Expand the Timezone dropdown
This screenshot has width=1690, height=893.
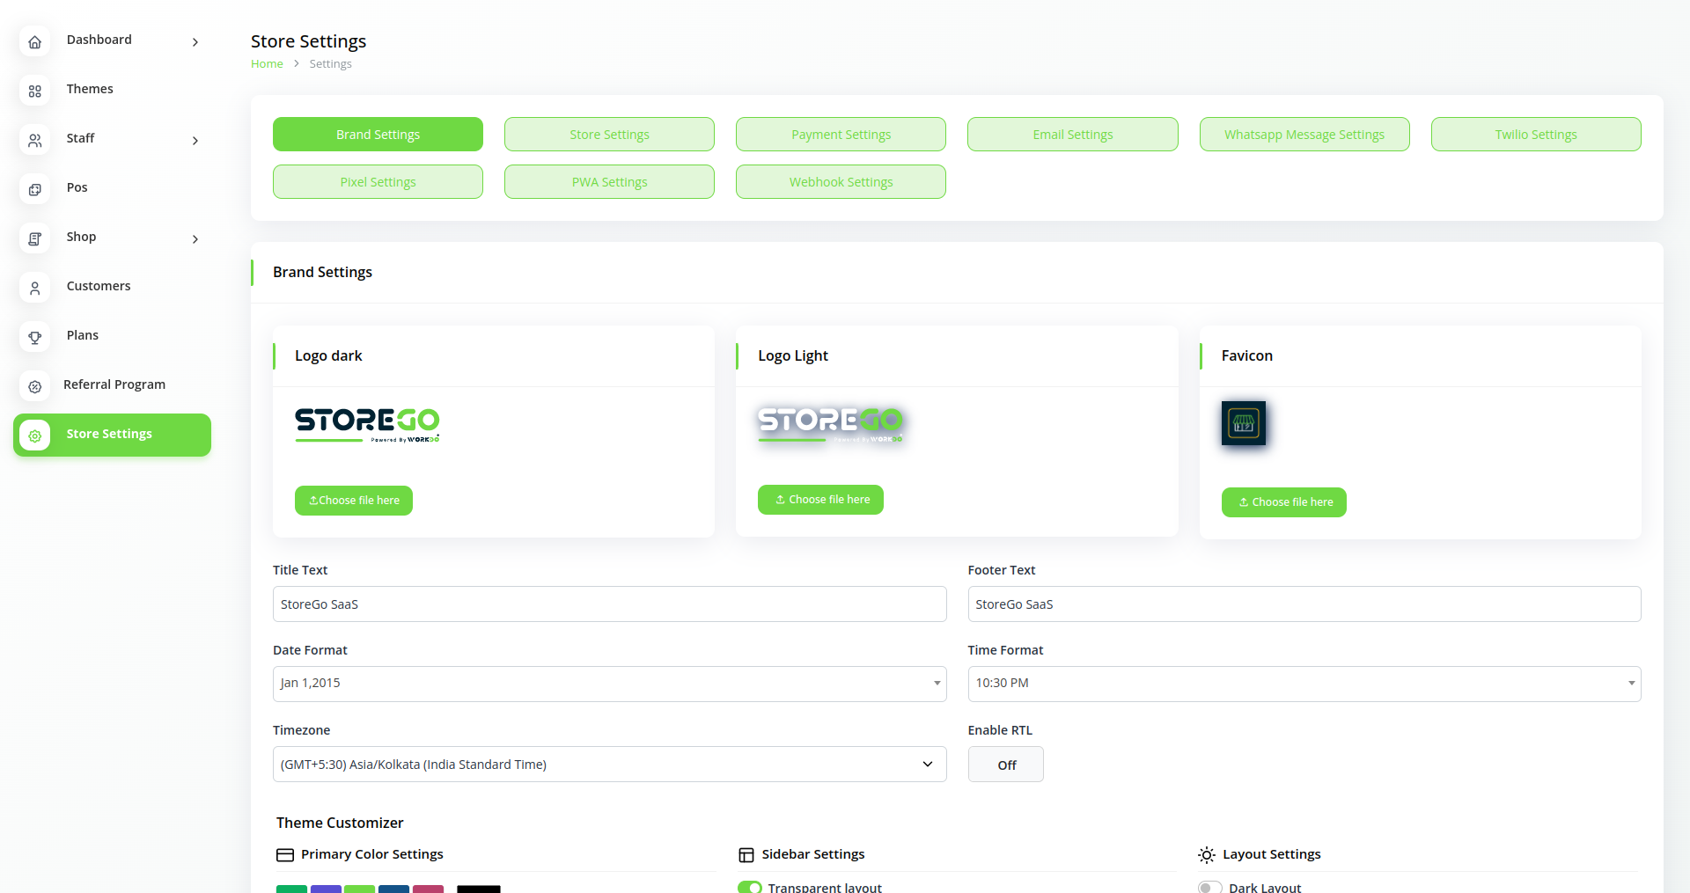pos(609,765)
